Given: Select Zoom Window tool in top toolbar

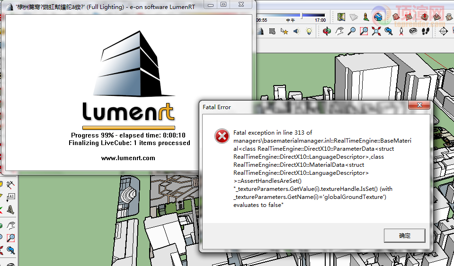Looking at the screenshot, I should tap(364, 31).
